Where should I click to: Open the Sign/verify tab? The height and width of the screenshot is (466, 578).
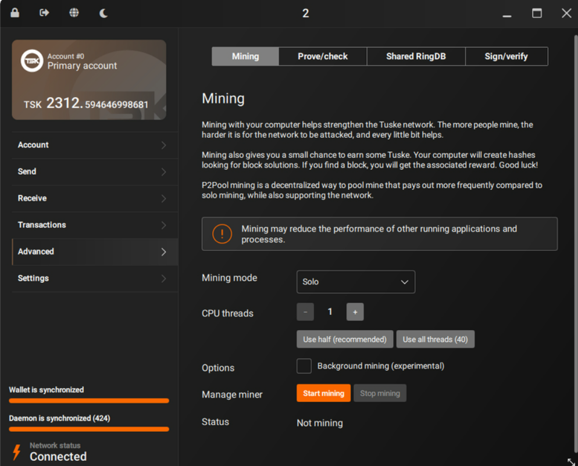coord(506,56)
